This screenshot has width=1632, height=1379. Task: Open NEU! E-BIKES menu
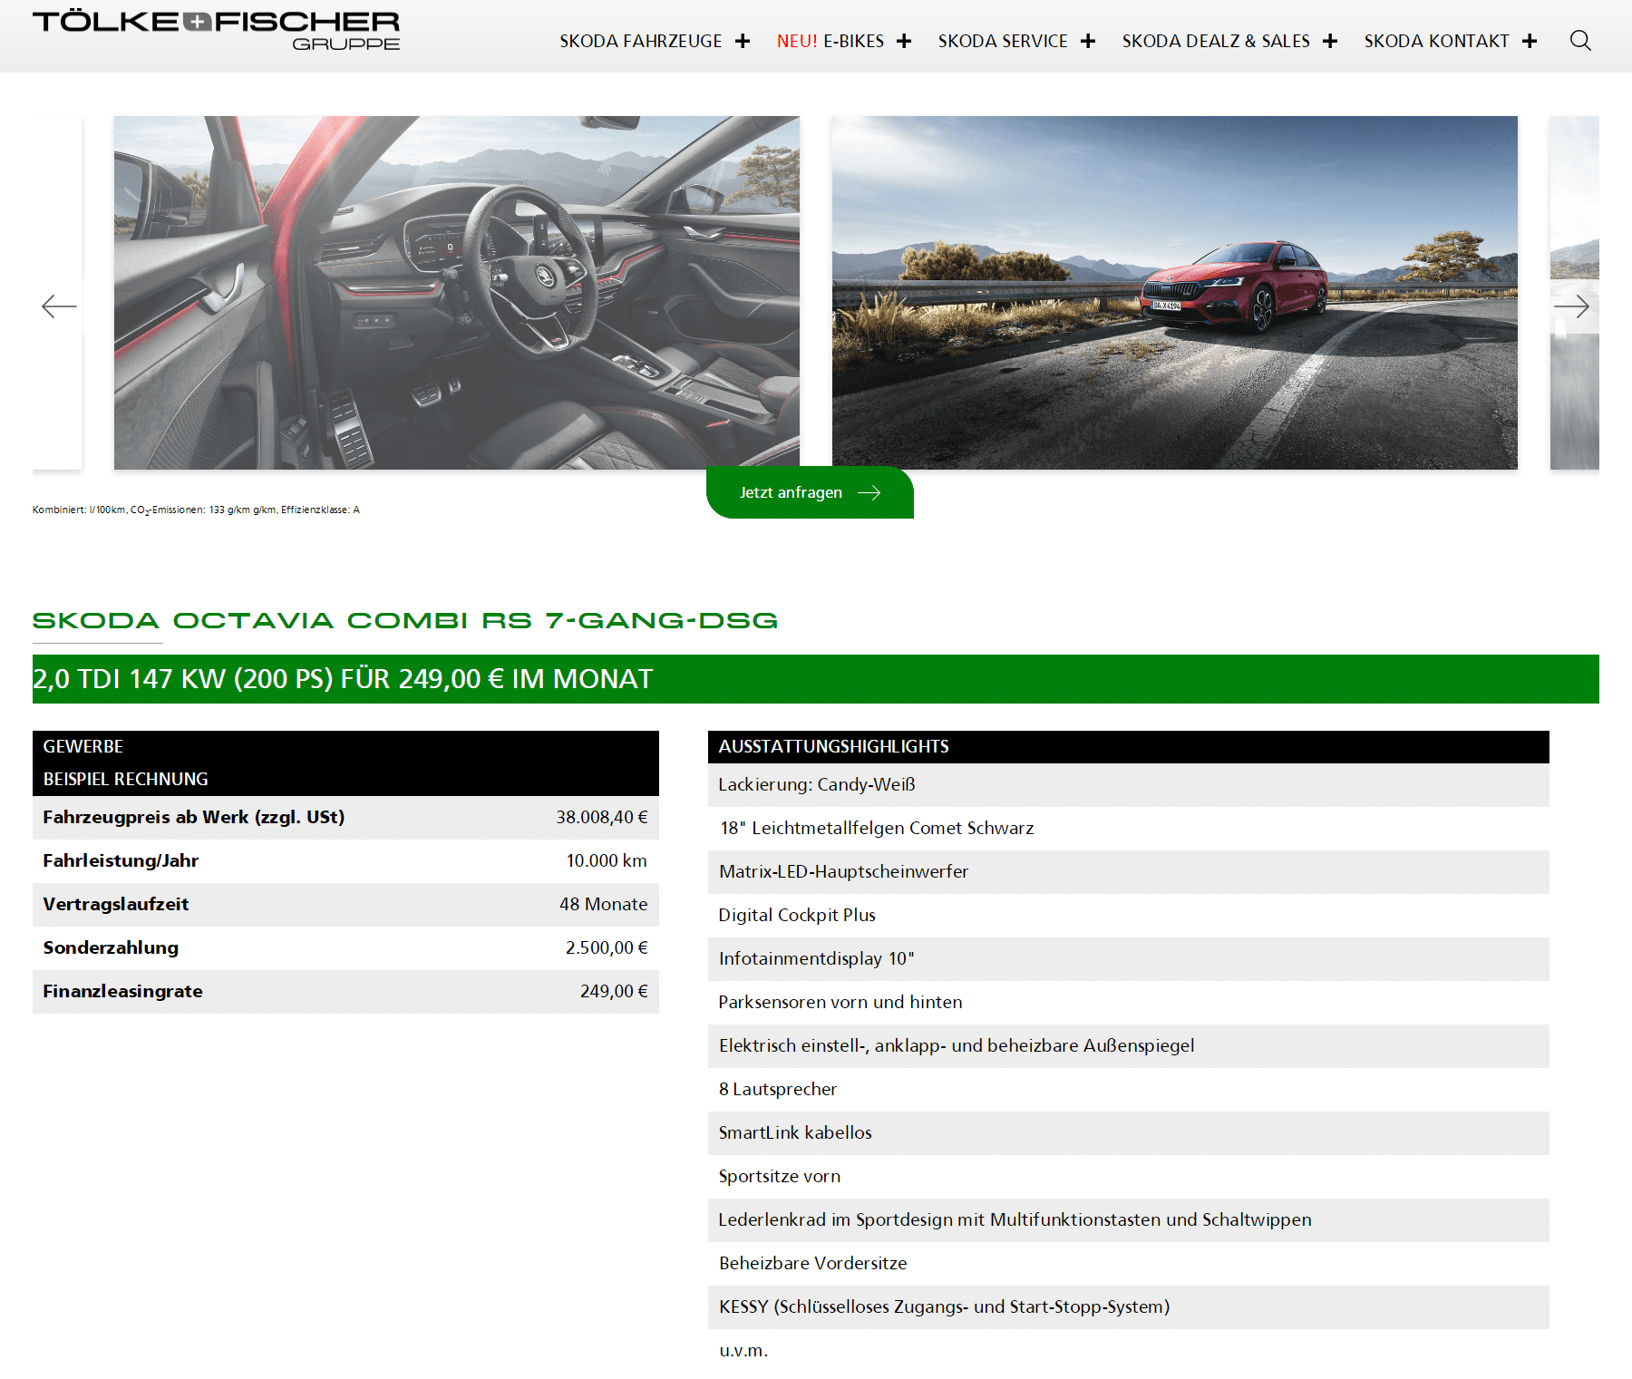[830, 41]
